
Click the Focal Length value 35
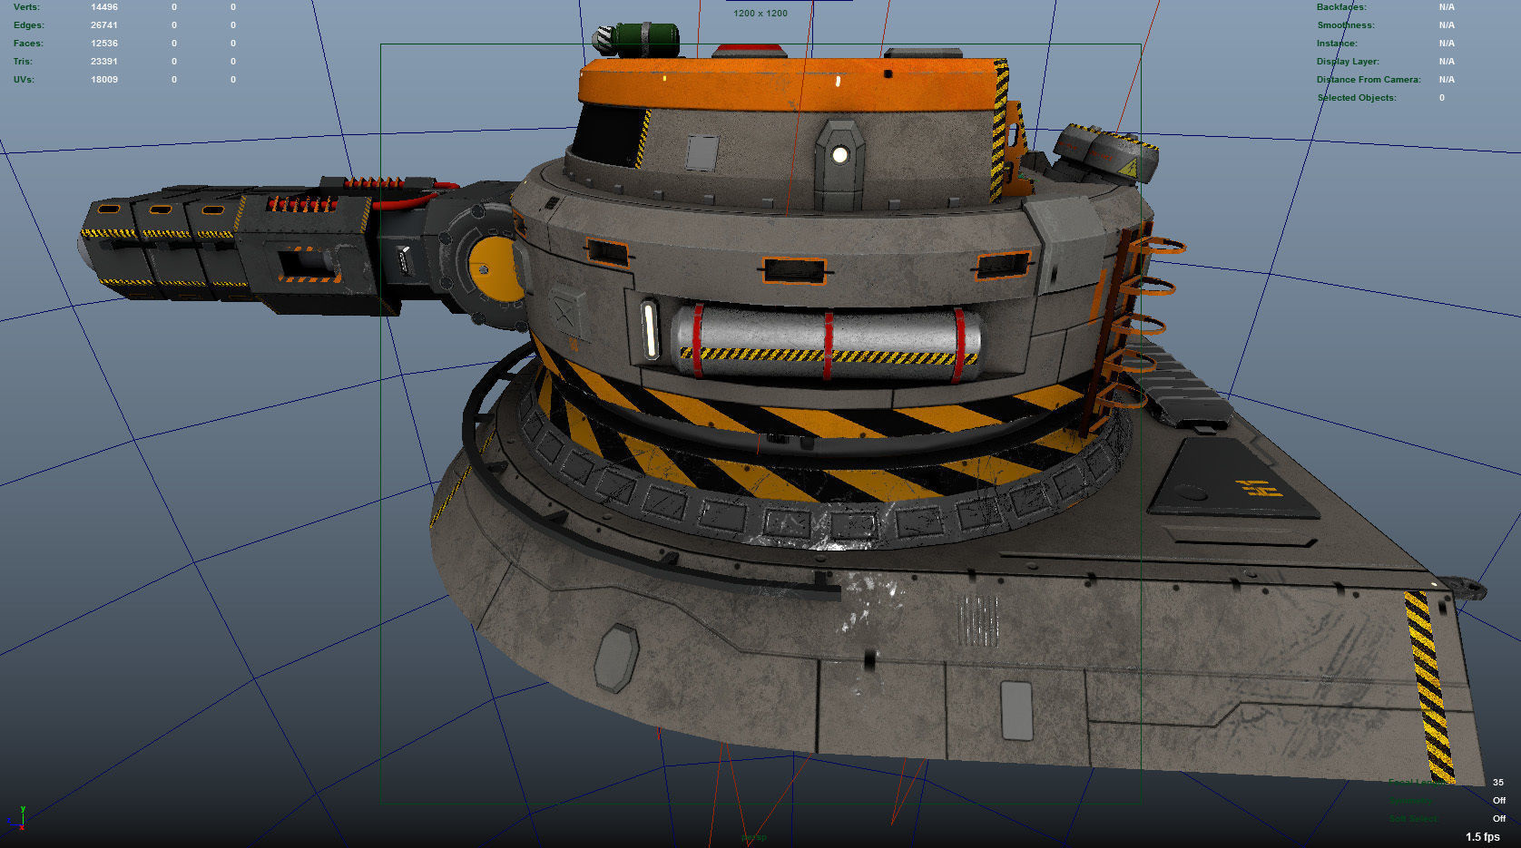(x=1498, y=783)
